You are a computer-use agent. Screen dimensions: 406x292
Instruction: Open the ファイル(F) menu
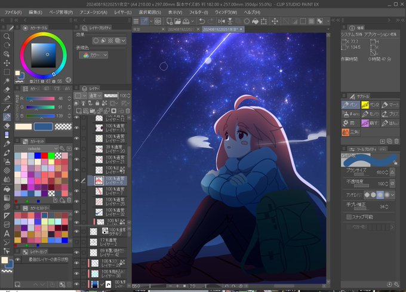(x=13, y=12)
